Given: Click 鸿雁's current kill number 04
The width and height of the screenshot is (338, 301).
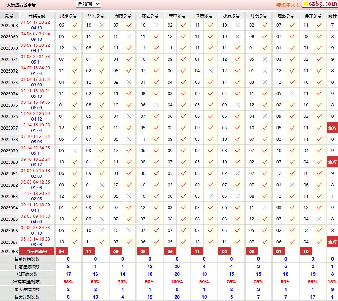Looking at the screenshot, I should (x=62, y=251).
